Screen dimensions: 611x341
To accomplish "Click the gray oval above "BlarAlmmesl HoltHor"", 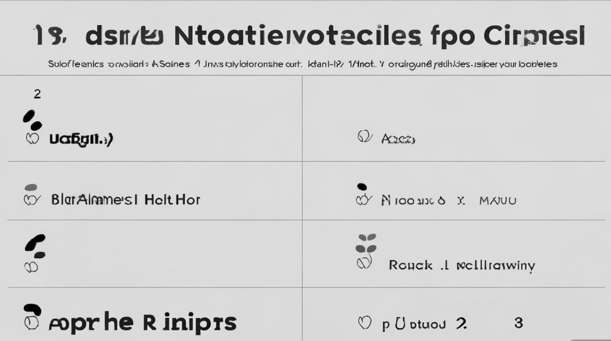I will click(x=31, y=187).
